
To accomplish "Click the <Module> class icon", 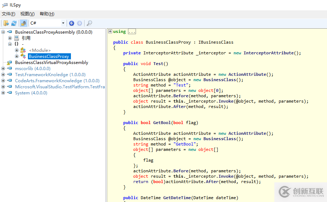I will (23, 50).
